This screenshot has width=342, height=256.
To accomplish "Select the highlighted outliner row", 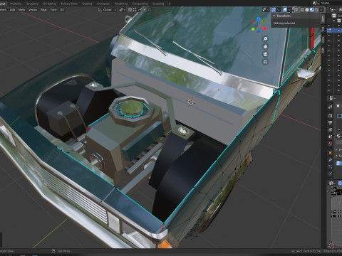I will click(x=334, y=31).
